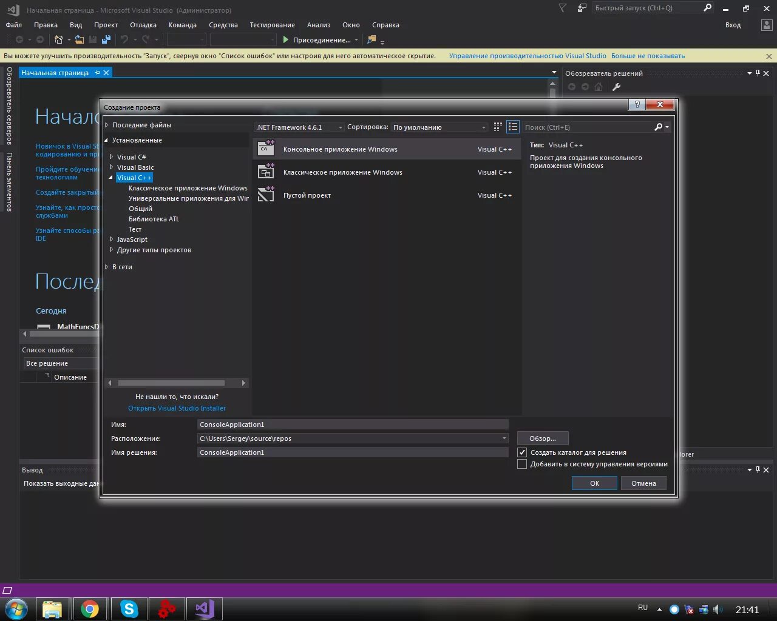Click the wrench Properties icon in Solution Explorer
777x621 pixels.
pos(616,87)
